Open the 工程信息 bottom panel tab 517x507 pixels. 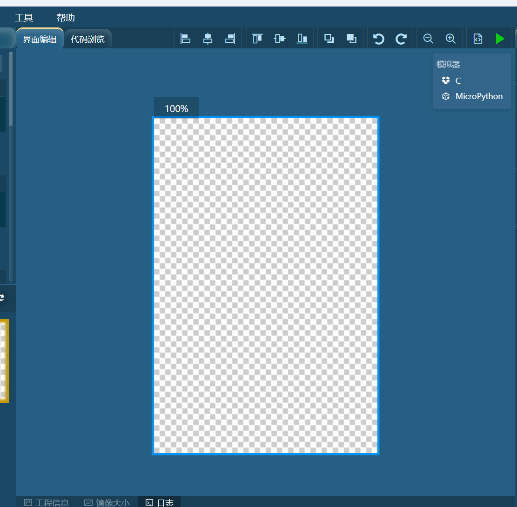[47, 502]
